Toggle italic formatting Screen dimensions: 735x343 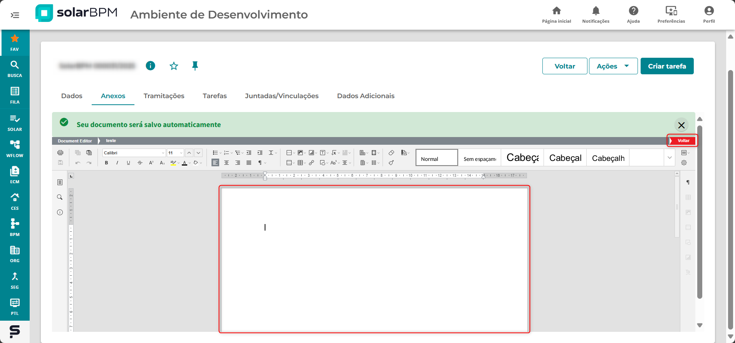pos(117,163)
